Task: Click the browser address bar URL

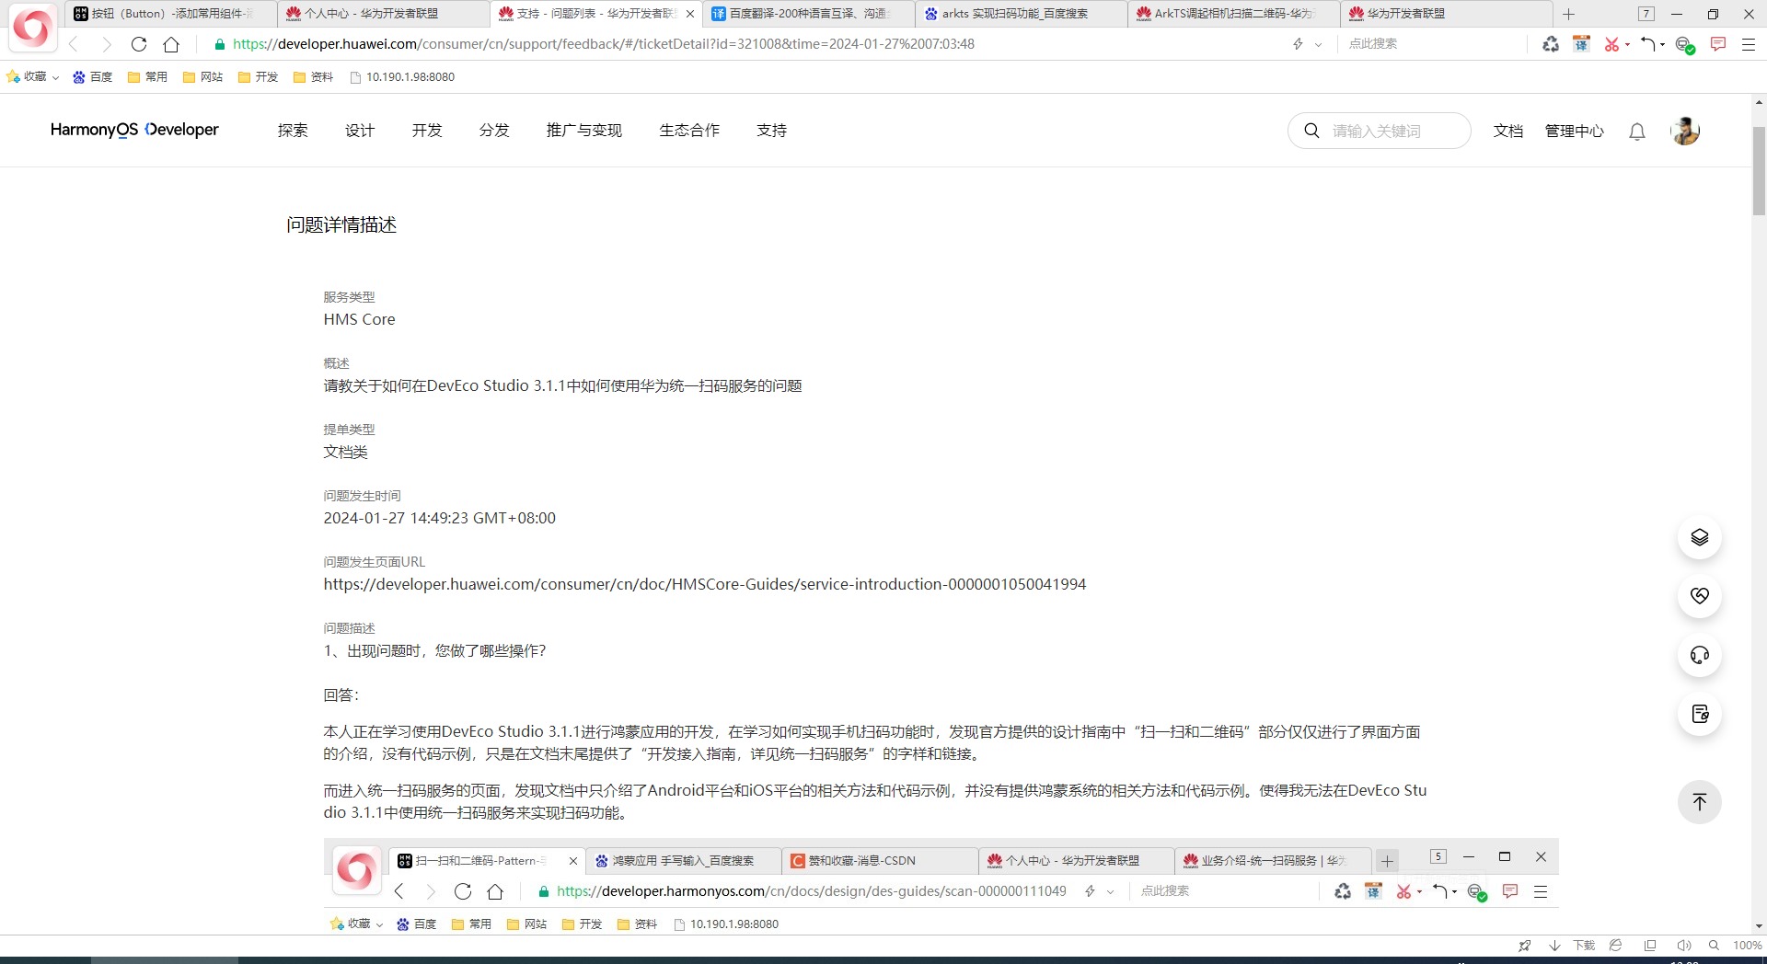Action: [604, 44]
